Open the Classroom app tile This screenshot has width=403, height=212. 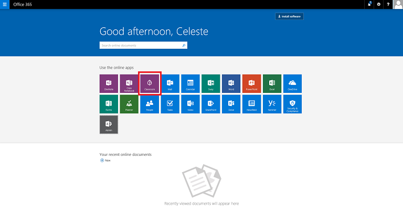coord(150,83)
